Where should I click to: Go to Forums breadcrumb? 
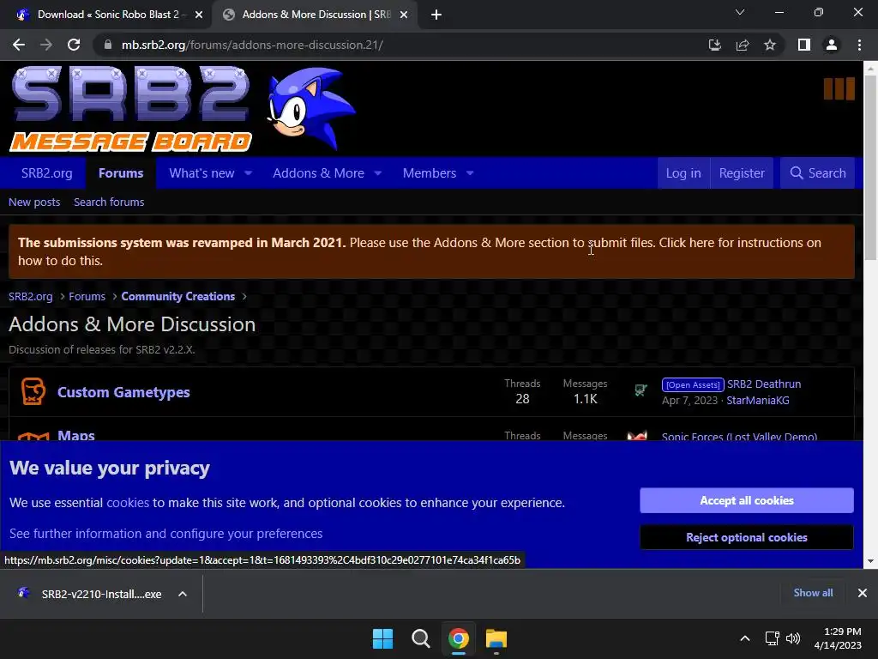pos(87,296)
